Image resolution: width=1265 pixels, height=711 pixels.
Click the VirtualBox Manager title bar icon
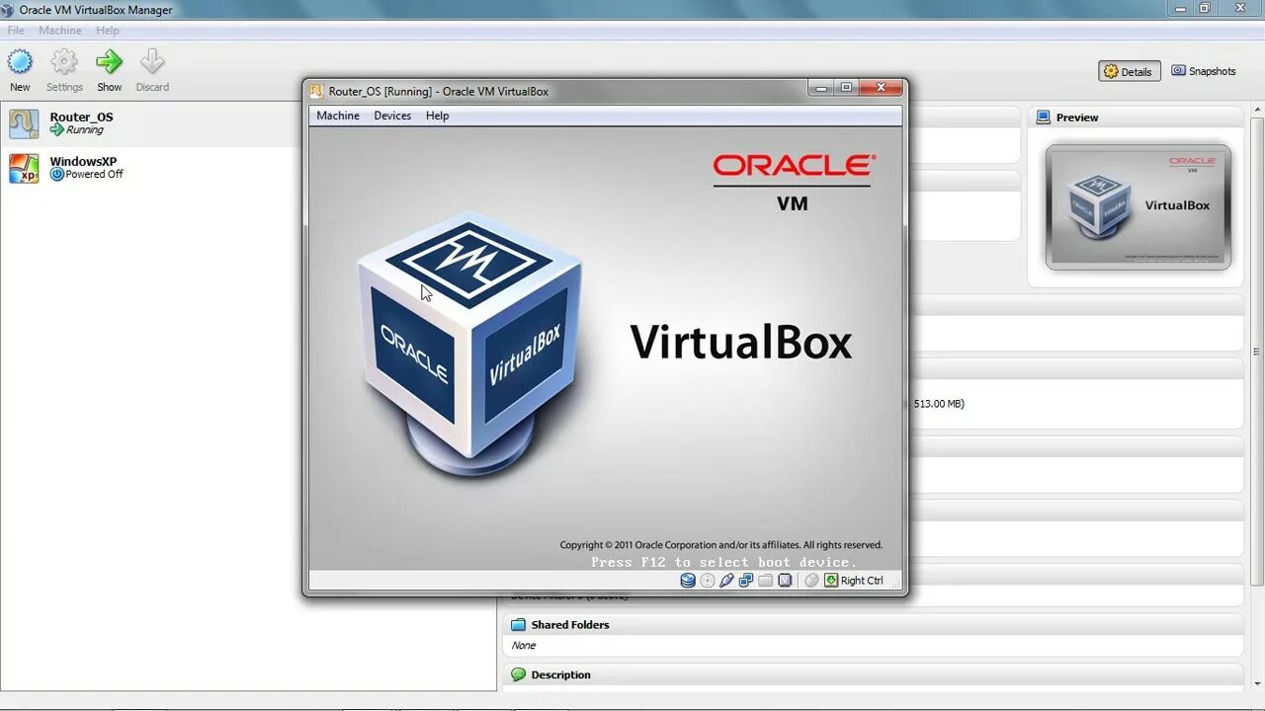pos(9,9)
